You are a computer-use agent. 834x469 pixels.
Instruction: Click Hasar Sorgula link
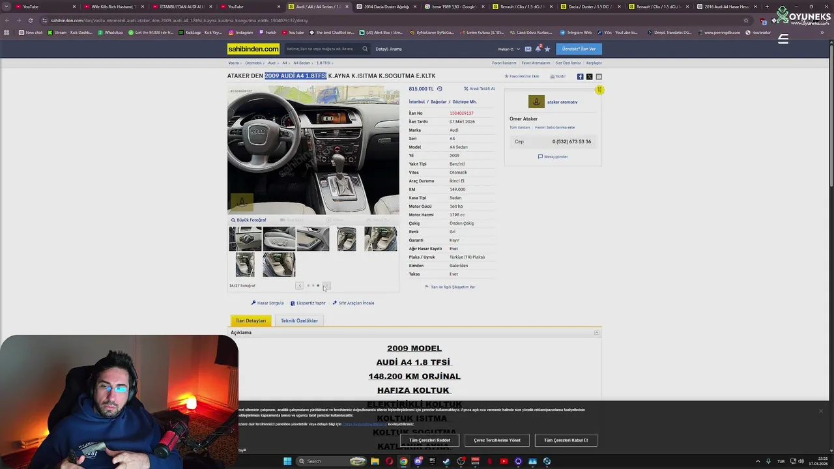(268, 303)
